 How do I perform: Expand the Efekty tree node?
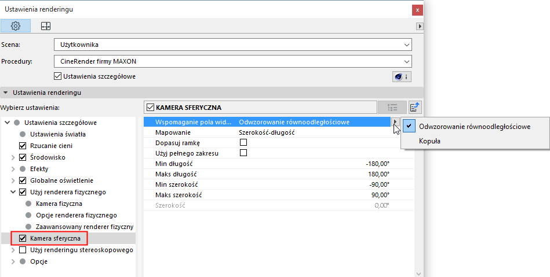click(x=13, y=169)
